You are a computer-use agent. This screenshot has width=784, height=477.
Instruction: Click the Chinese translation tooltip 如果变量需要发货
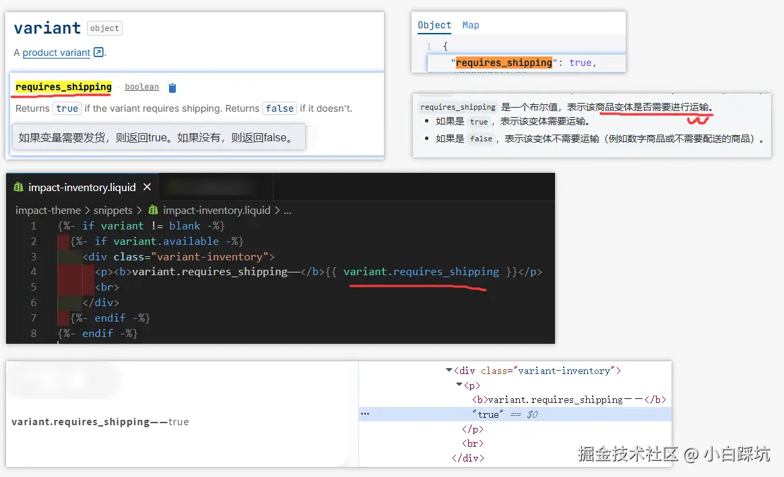pos(158,137)
